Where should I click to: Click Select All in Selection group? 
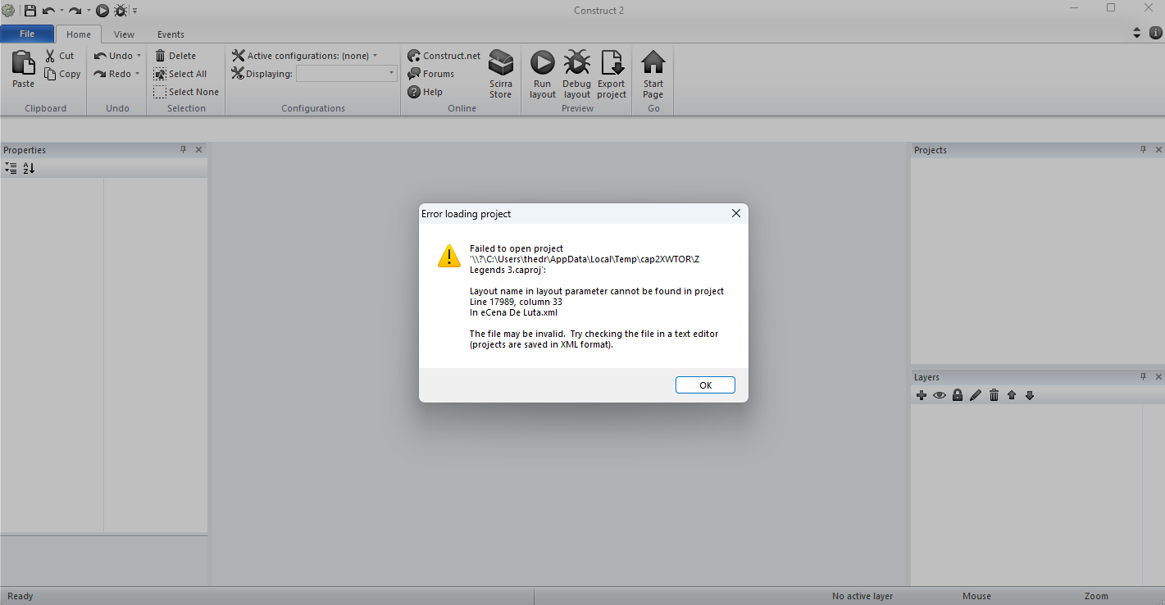point(180,74)
